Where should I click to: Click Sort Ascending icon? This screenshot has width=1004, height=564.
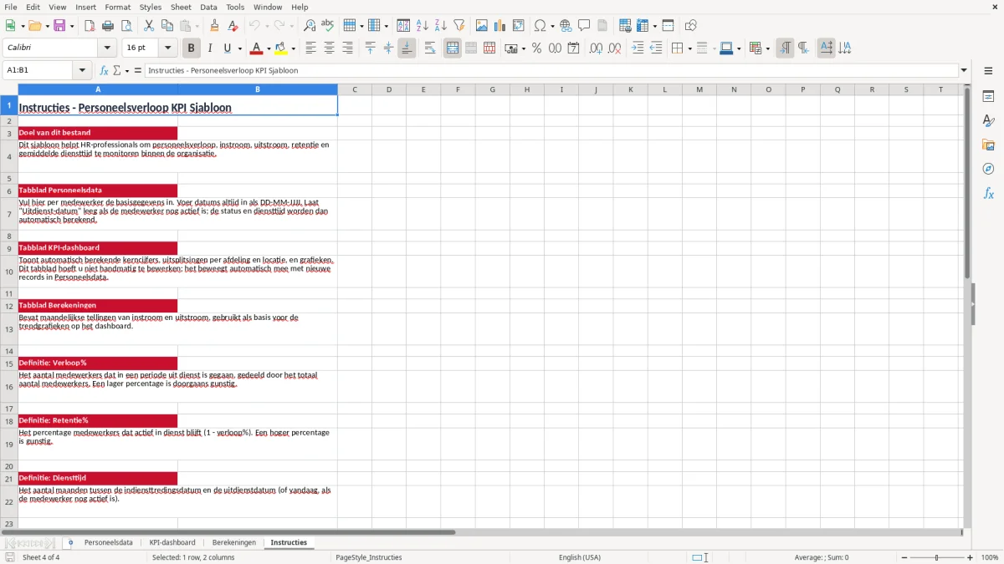[x=423, y=26]
